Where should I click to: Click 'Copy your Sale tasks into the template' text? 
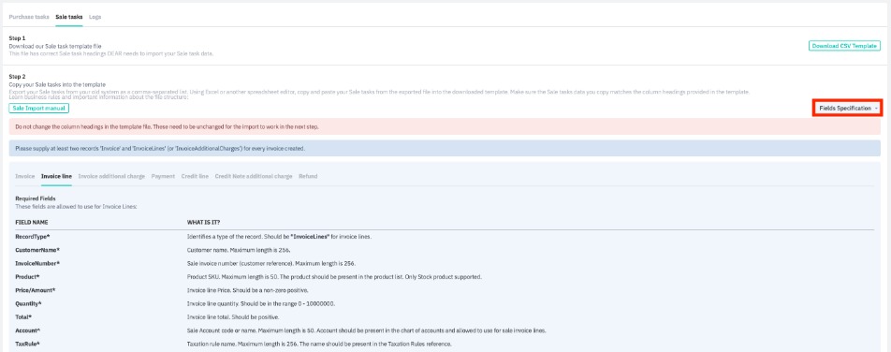(57, 84)
